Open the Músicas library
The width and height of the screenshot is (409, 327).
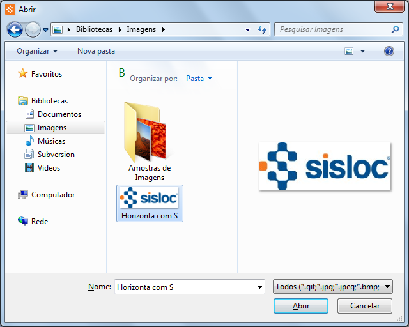pos(51,141)
